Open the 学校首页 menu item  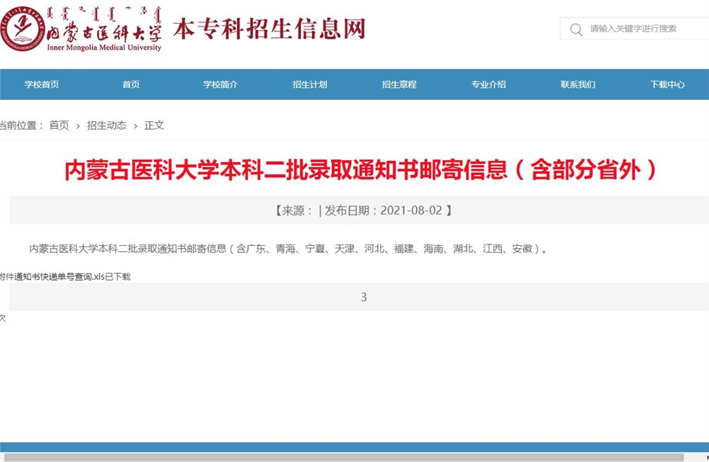[42, 84]
